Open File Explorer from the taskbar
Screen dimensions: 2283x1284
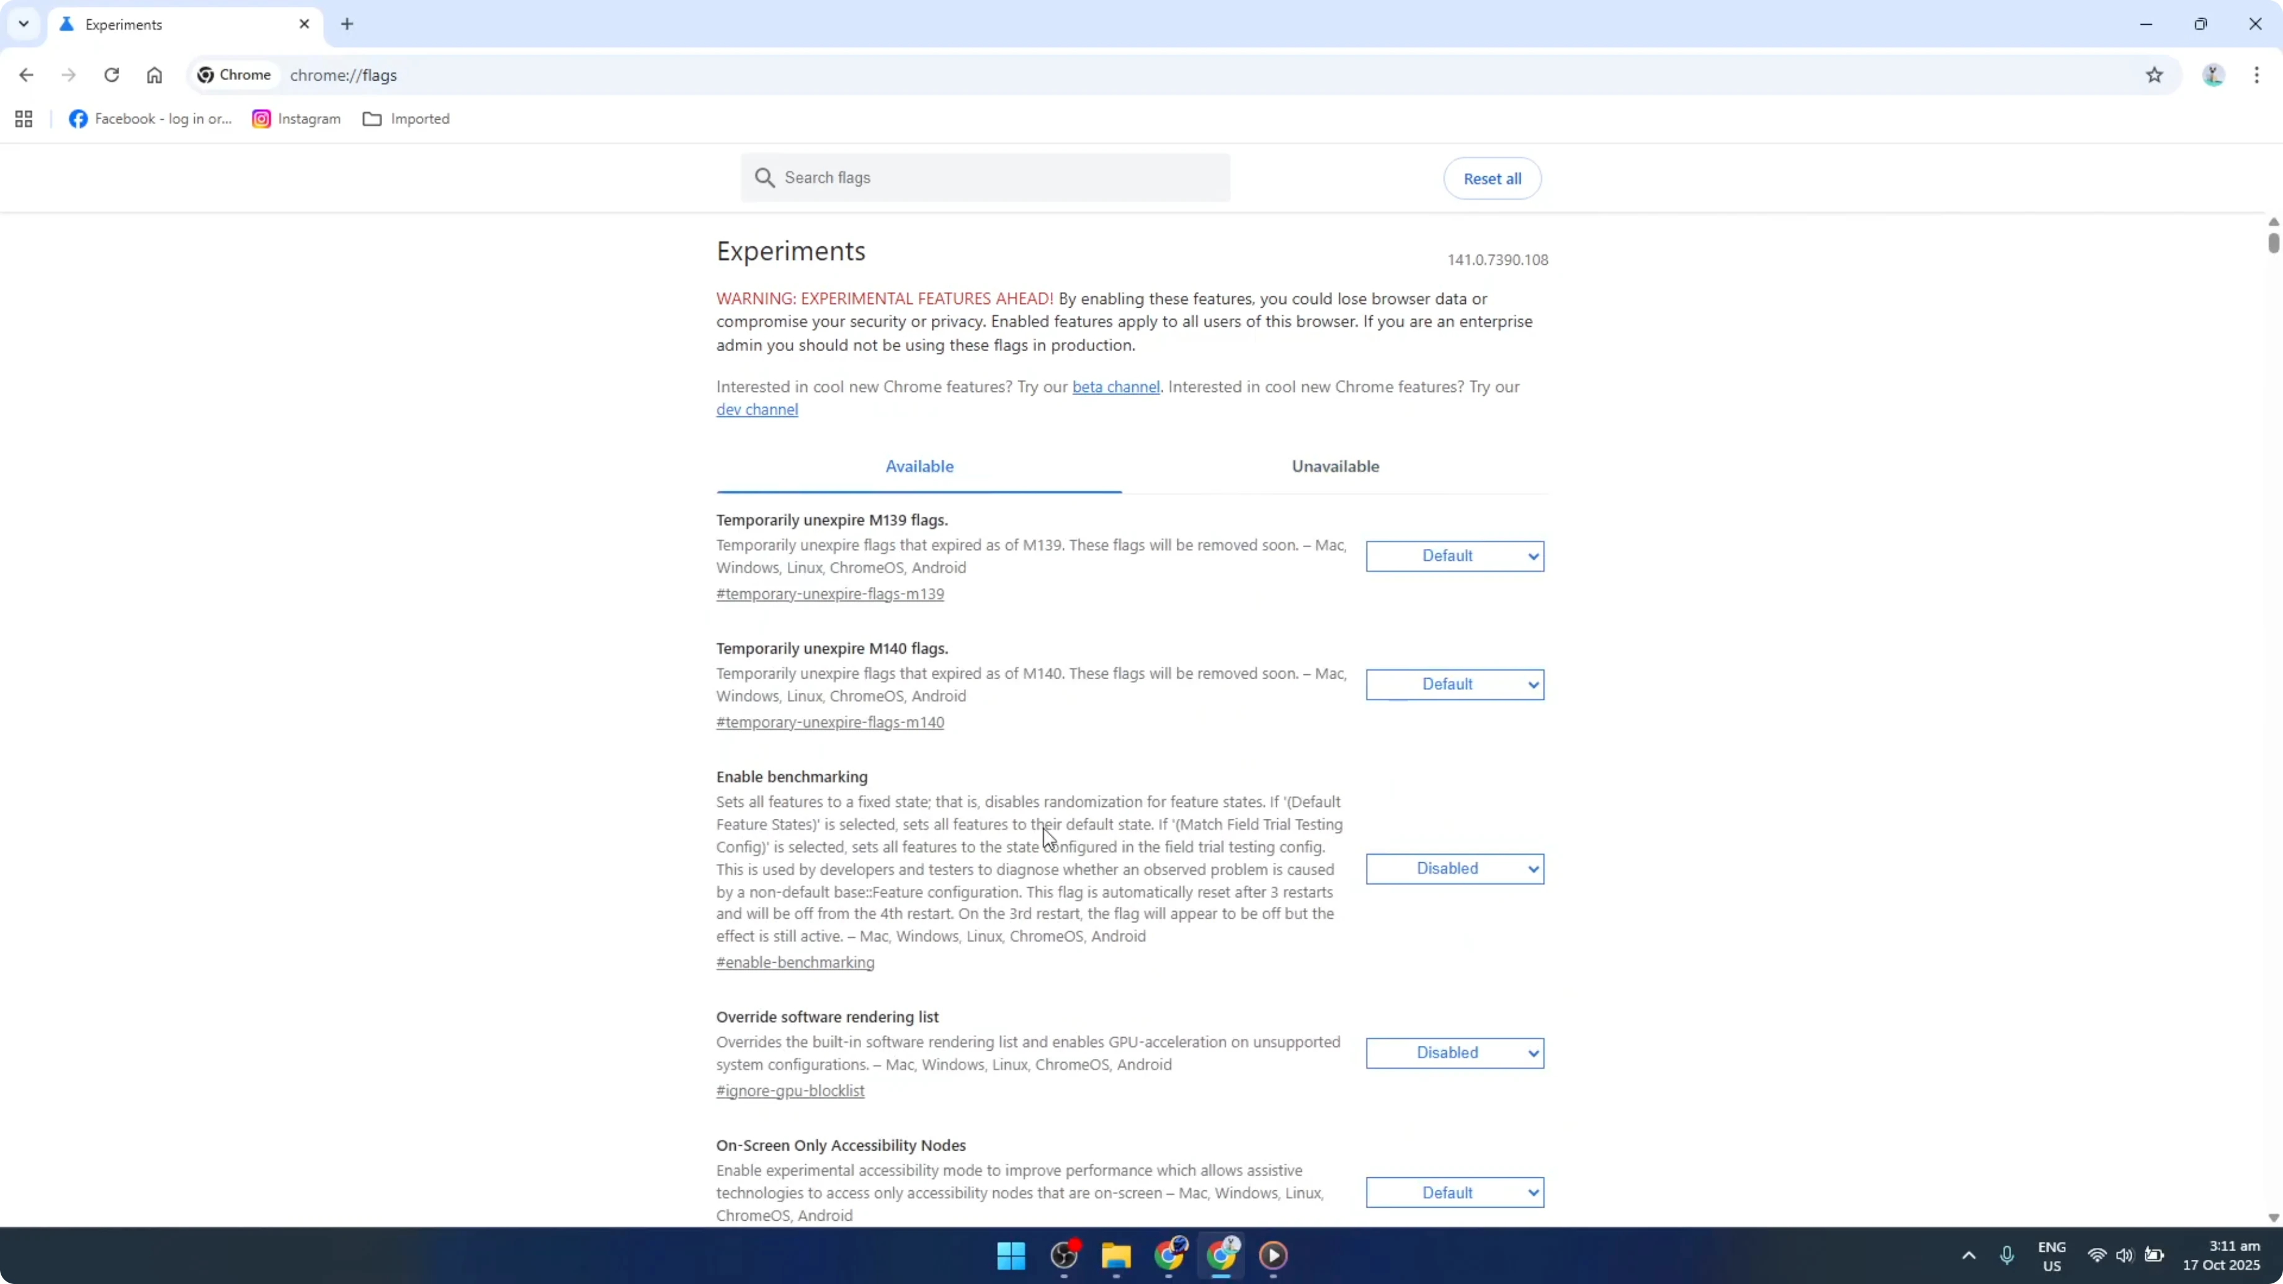(1116, 1255)
